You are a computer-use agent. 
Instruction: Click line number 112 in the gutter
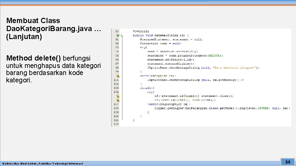click(x=116, y=124)
